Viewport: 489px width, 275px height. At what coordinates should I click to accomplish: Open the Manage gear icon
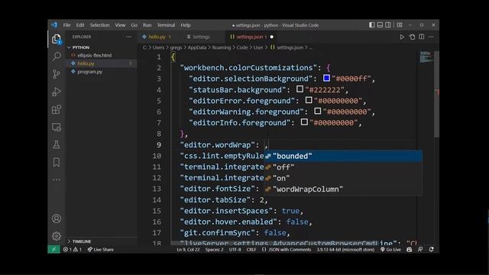pyautogui.click(x=57, y=236)
